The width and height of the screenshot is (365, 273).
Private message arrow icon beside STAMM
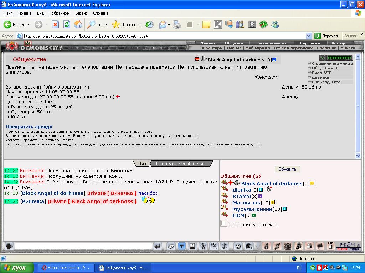coord(225,195)
